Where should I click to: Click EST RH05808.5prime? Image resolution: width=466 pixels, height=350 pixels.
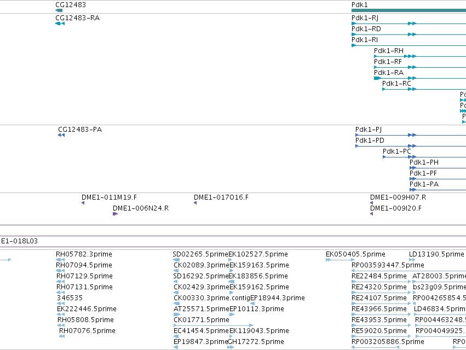pos(85,320)
